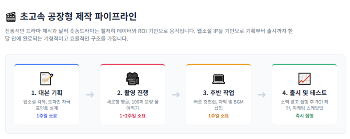Click the movie camera icon

[132, 79]
